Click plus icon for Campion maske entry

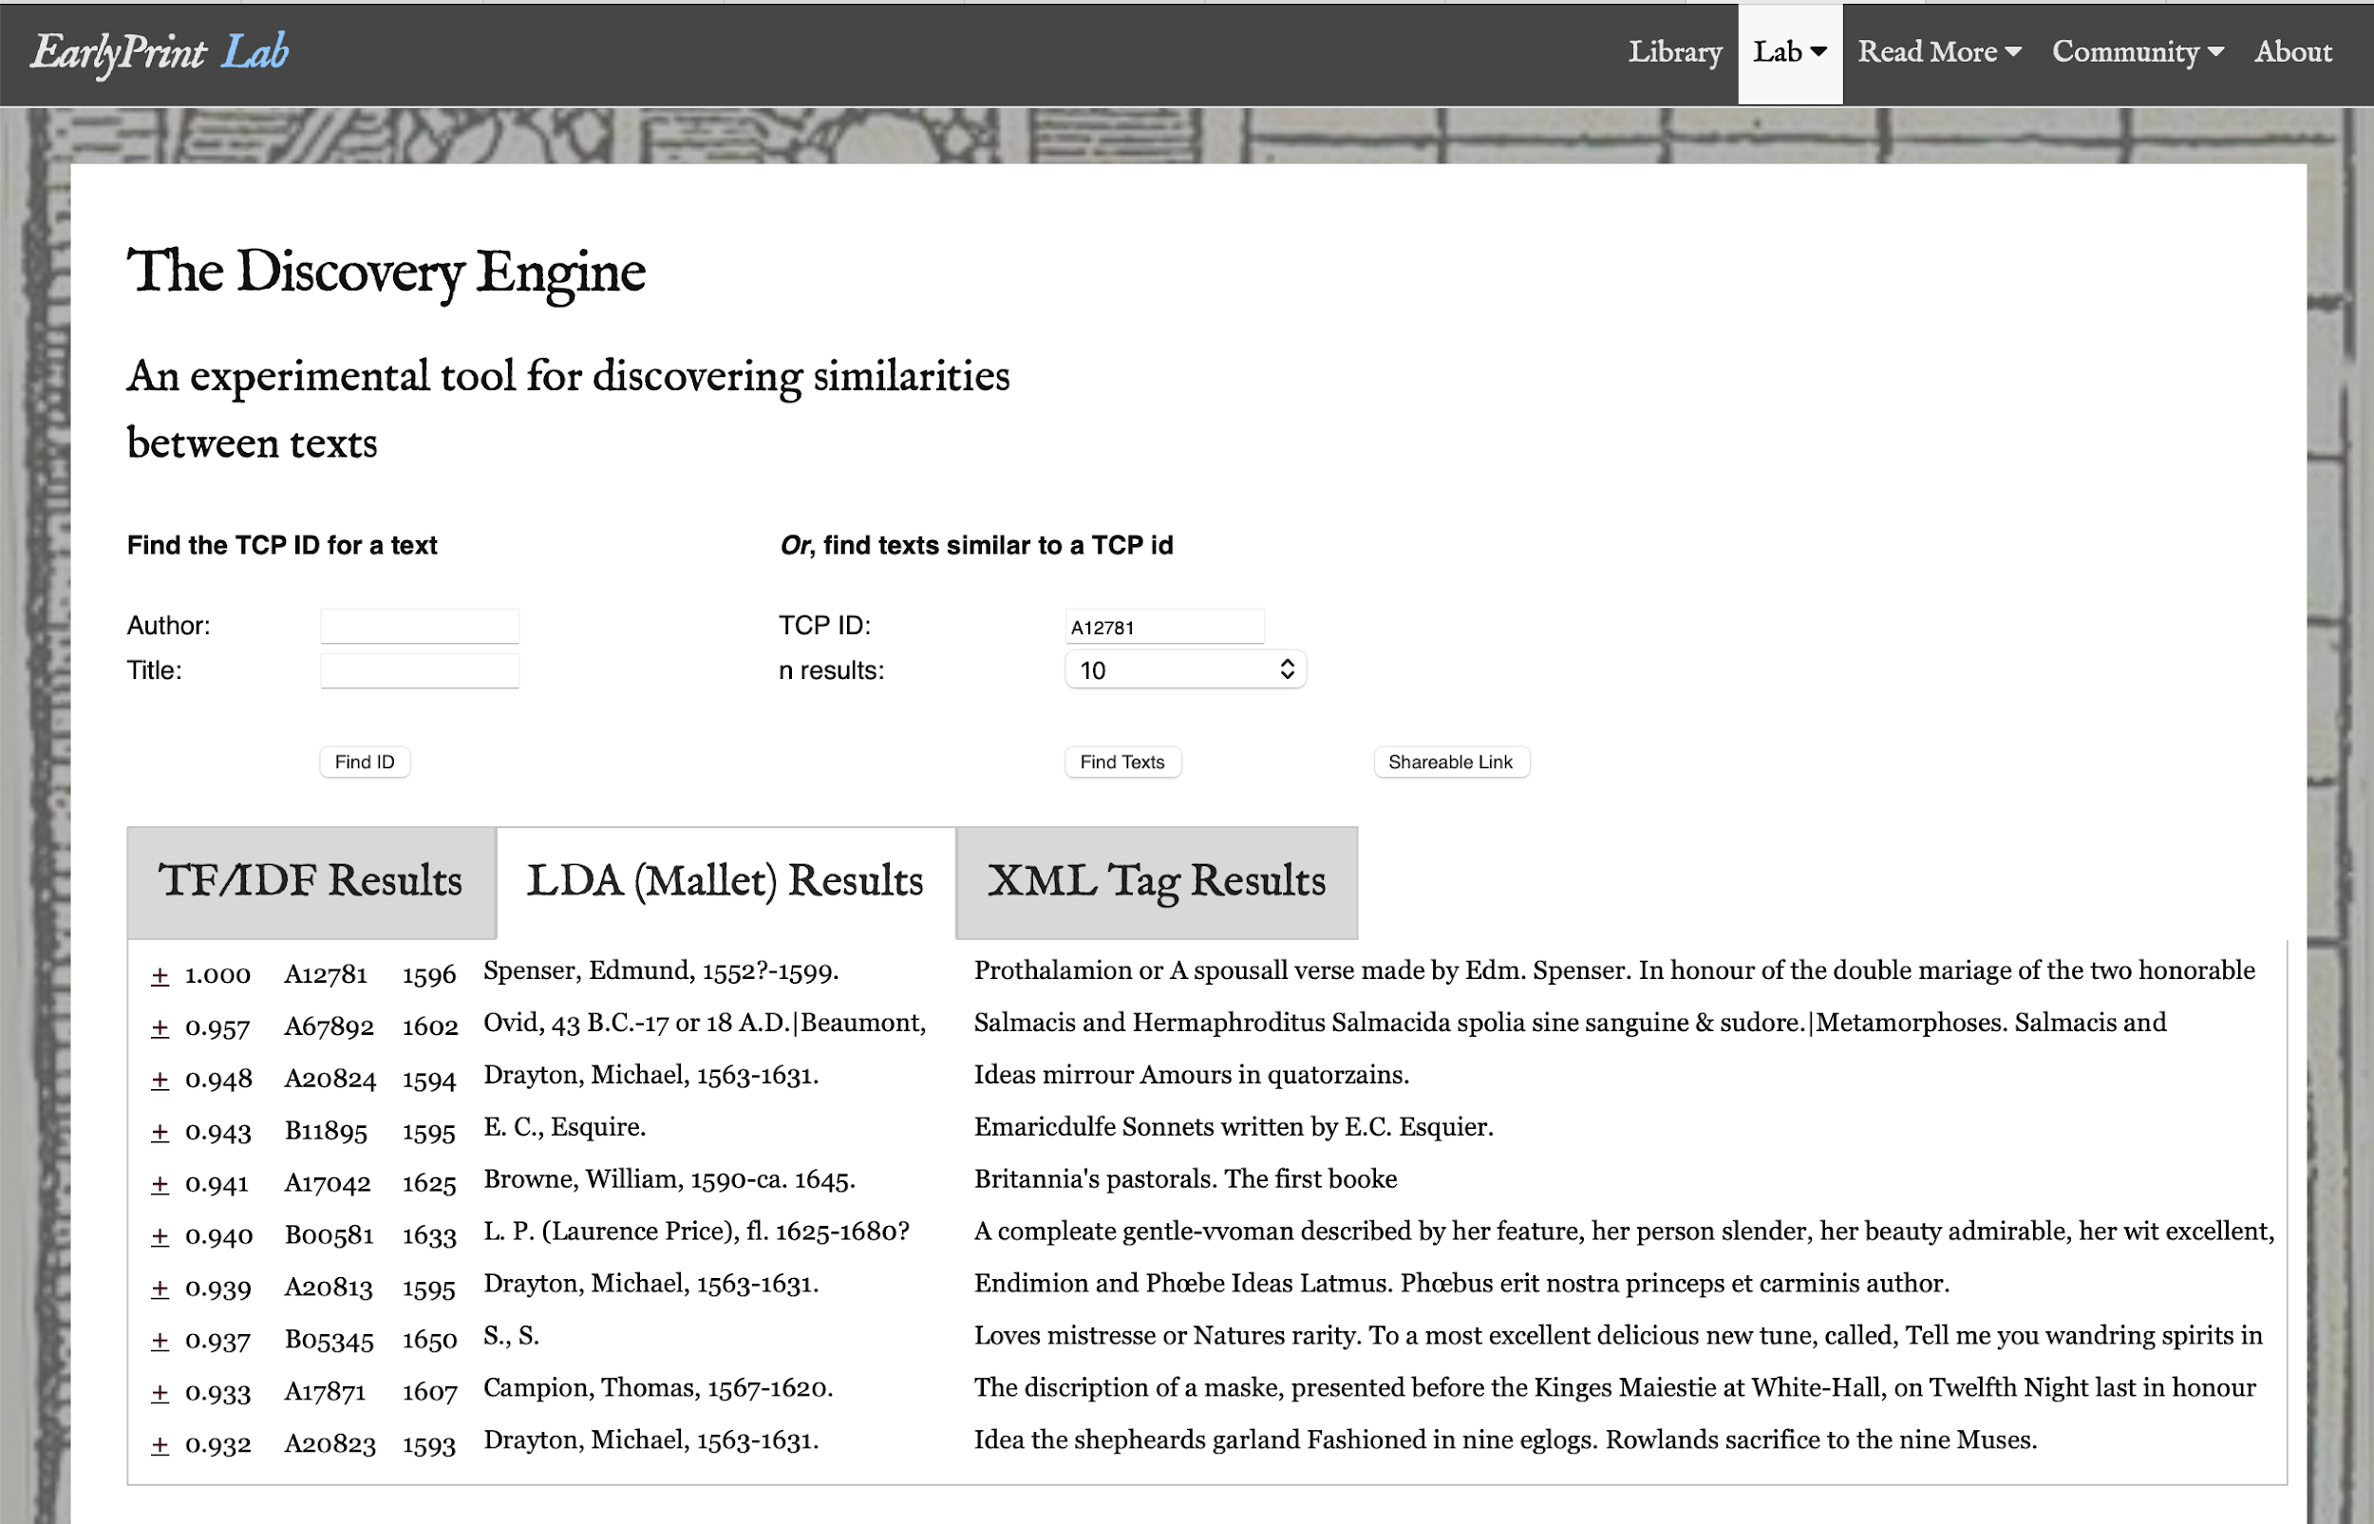160,1393
